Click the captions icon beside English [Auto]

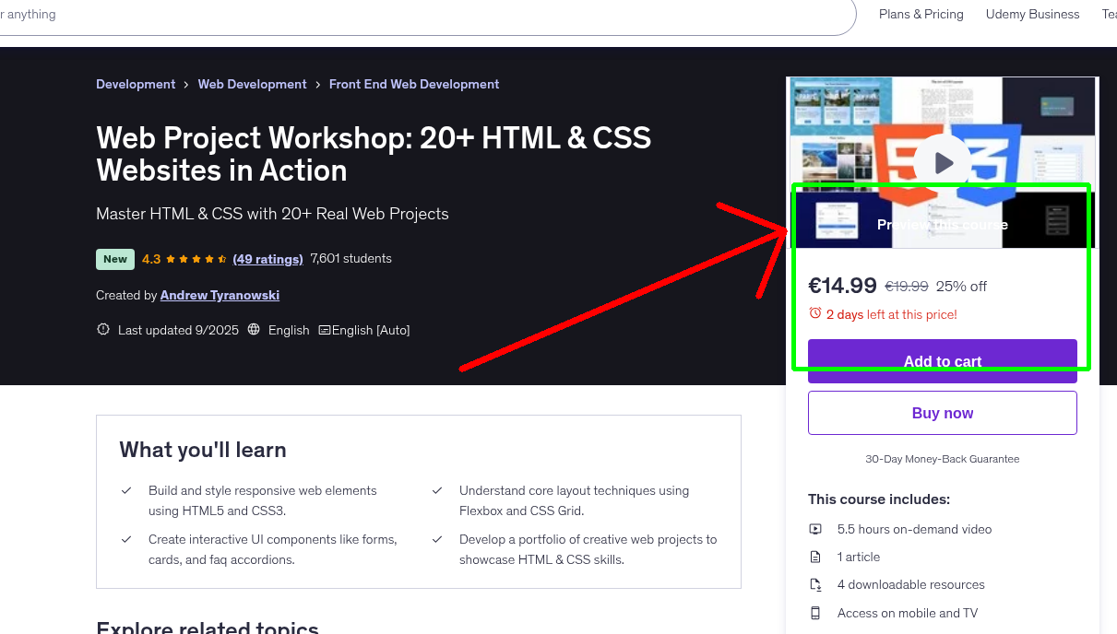326,329
